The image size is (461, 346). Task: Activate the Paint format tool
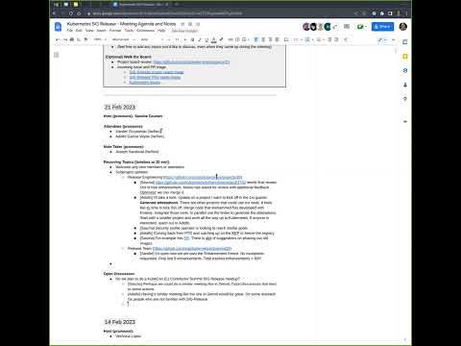coord(85,39)
